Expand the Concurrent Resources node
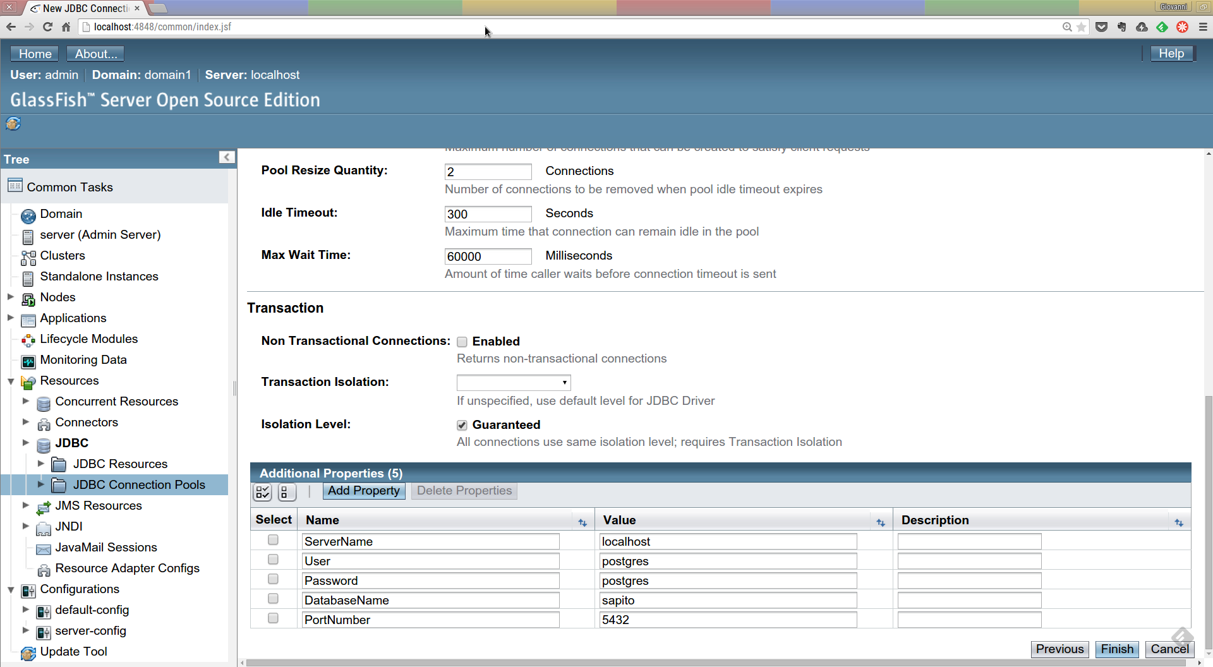 [26, 400]
